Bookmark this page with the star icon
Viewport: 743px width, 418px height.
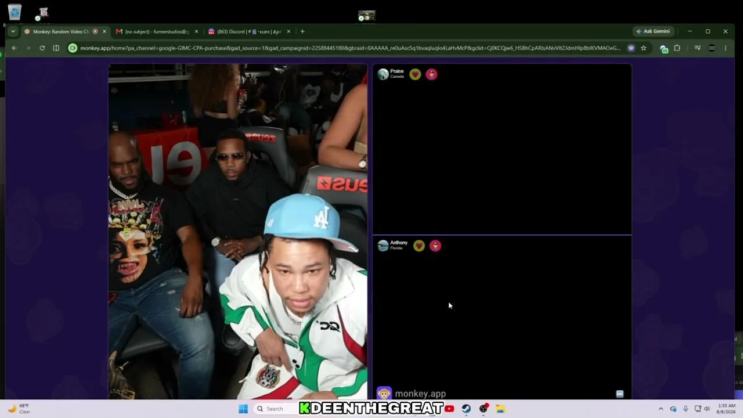tap(643, 48)
